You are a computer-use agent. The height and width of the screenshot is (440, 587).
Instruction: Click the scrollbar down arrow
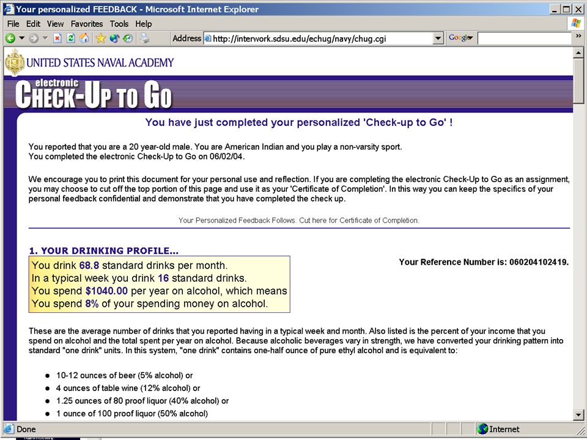pyautogui.click(x=578, y=414)
